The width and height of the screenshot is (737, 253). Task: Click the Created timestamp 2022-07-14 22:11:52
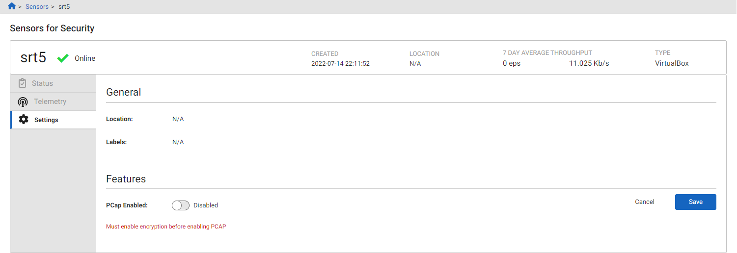point(340,64)
